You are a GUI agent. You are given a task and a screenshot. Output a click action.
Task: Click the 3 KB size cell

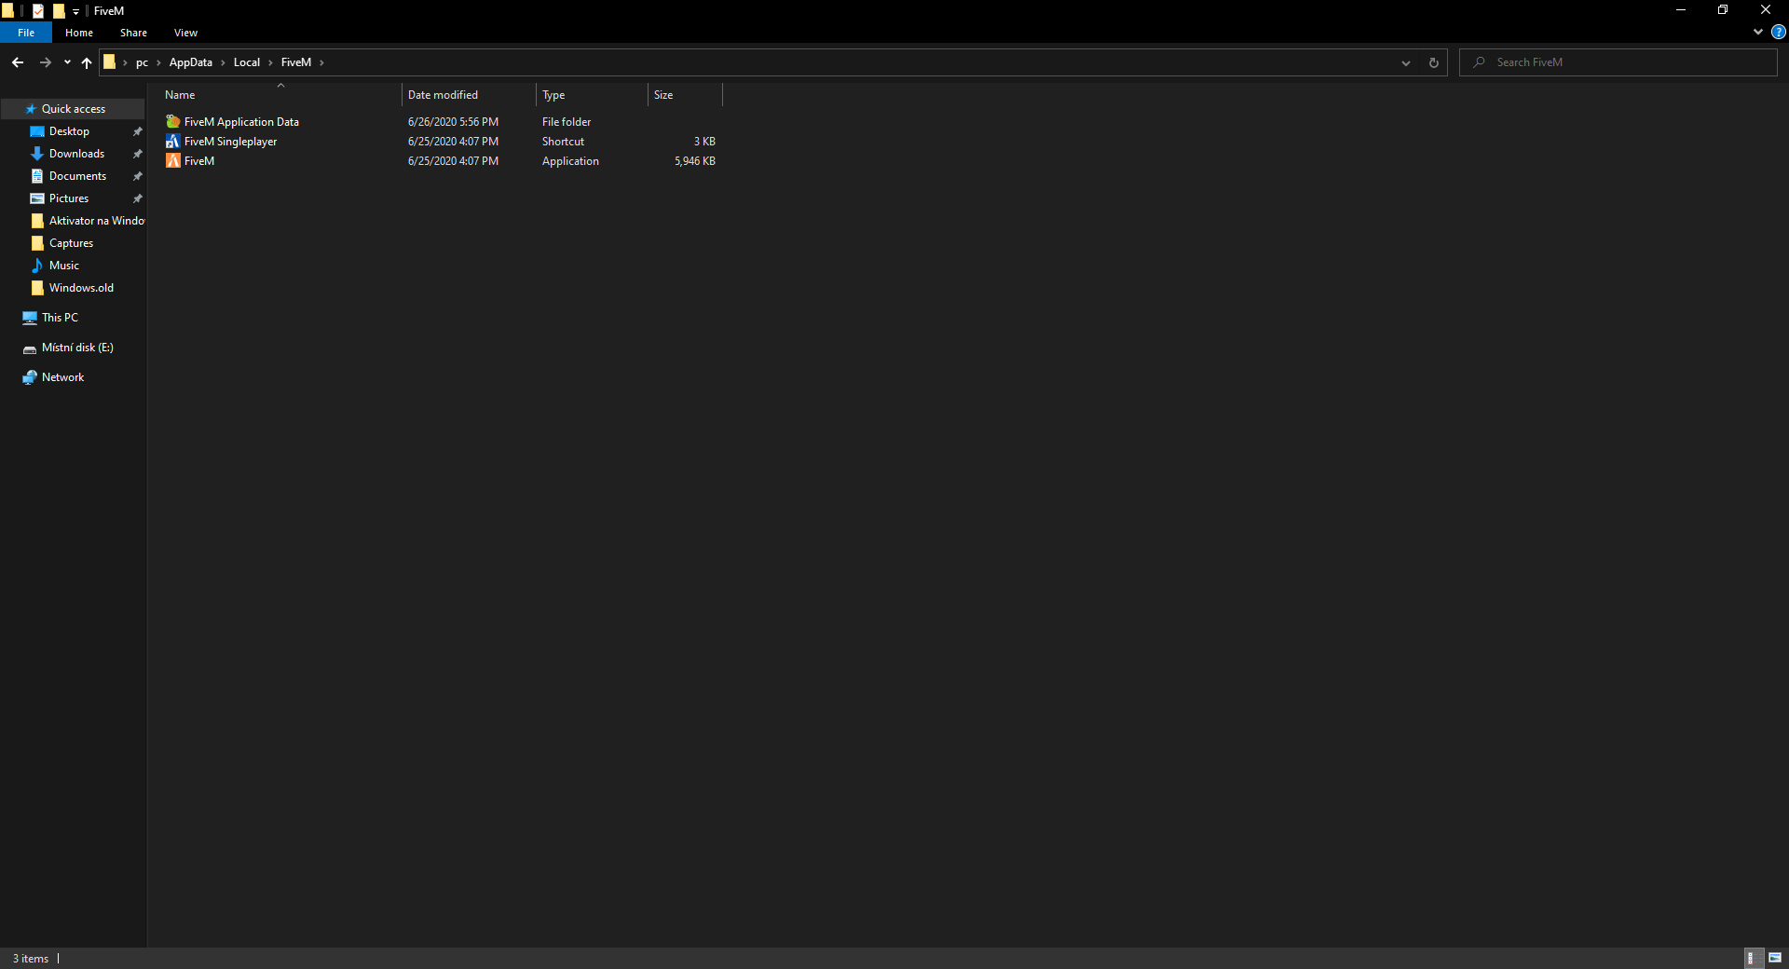coord(704,142)
